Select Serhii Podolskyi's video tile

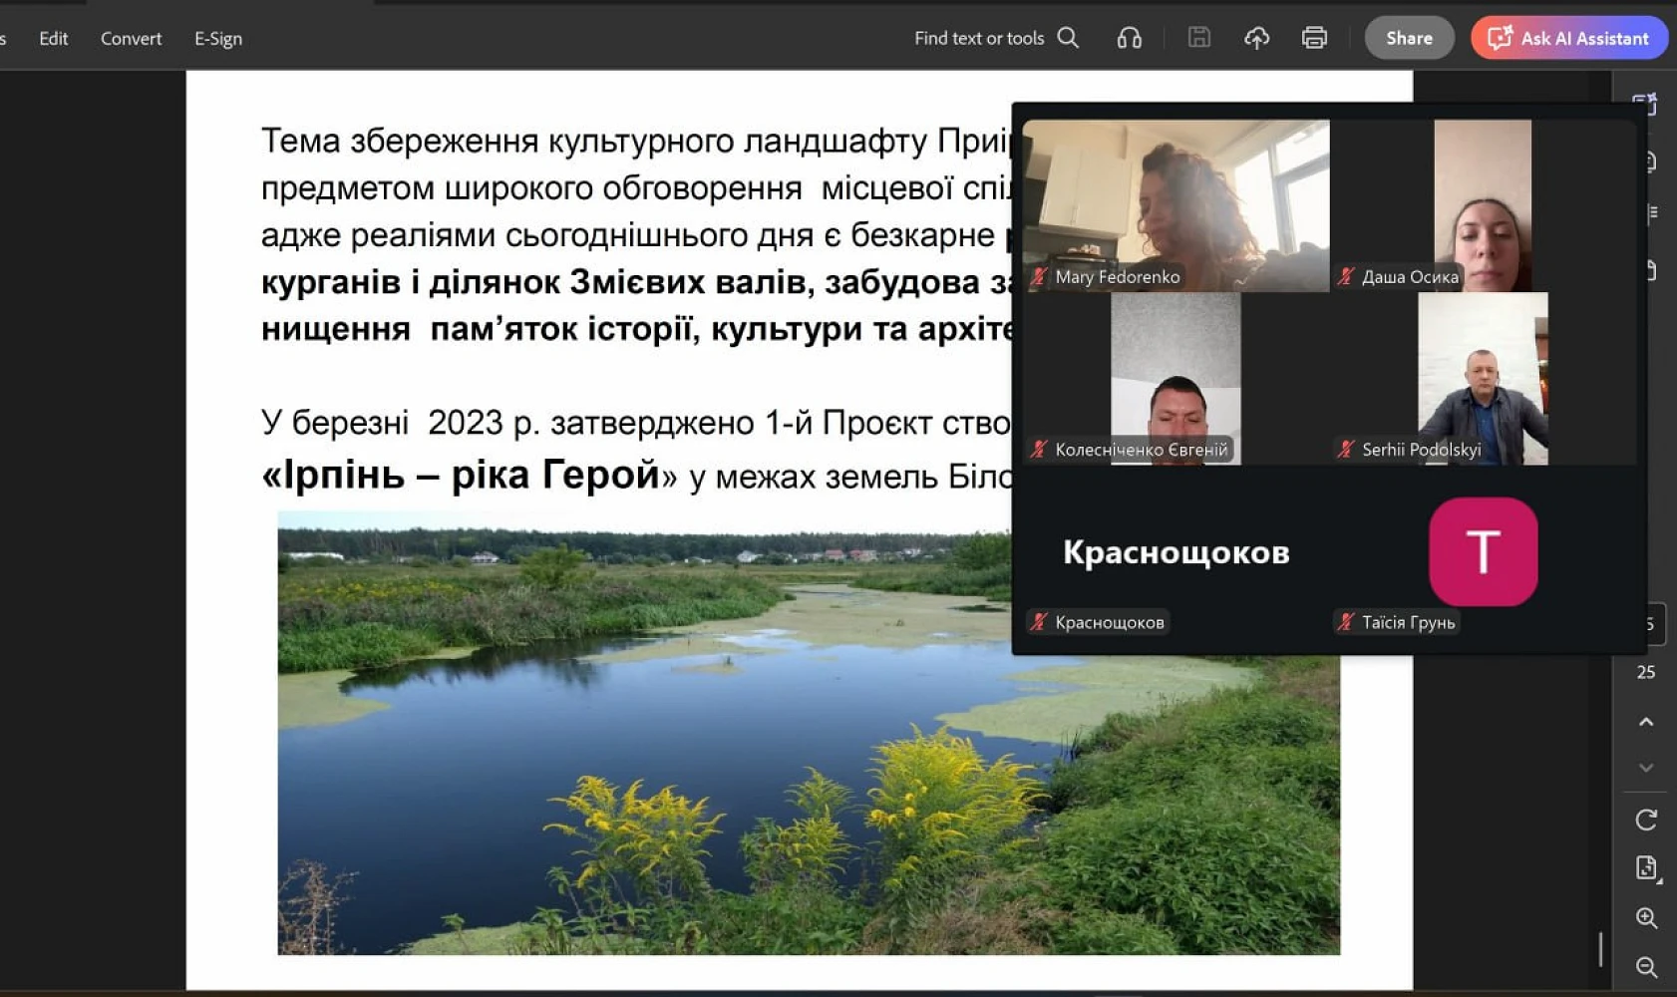1483,379
